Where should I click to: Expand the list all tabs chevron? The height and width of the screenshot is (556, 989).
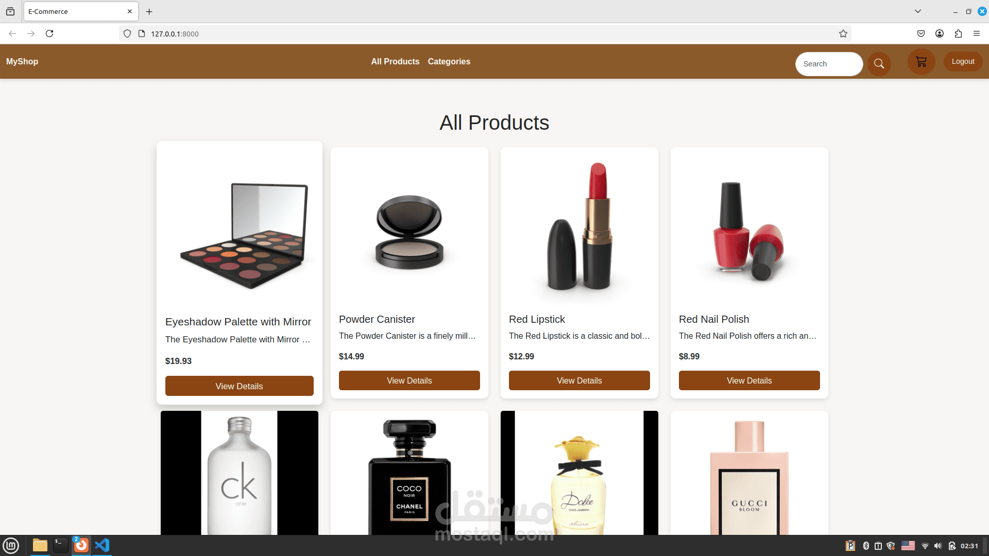(x=918, y=11)
